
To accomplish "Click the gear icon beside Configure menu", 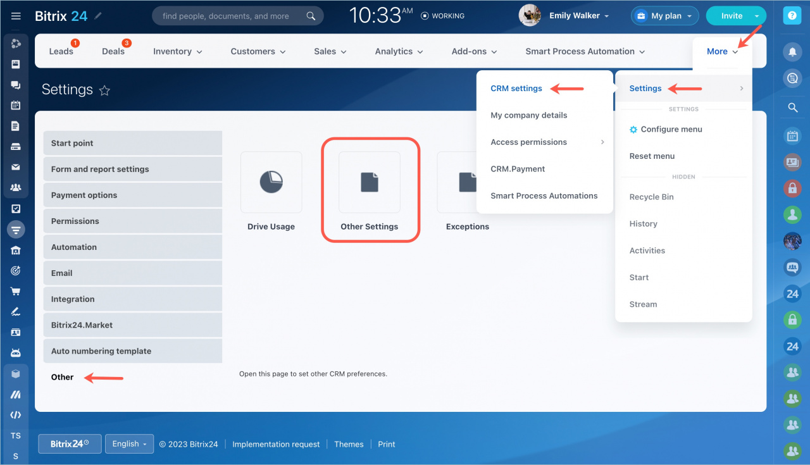I will pyautogui.click(x=633, y=129).
